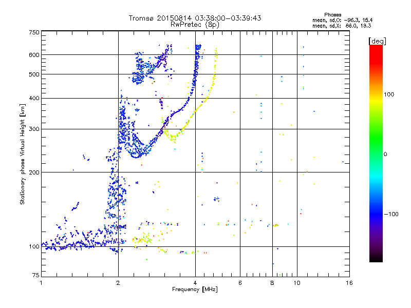The image size is (411, 308).
Task: Click the '600' height axis tick label
Action: click(x=34, y=55)
